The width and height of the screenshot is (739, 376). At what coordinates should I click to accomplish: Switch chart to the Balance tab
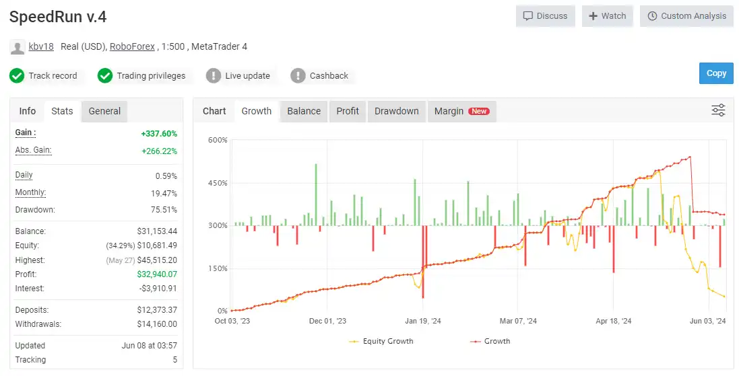tap(304, 111)
